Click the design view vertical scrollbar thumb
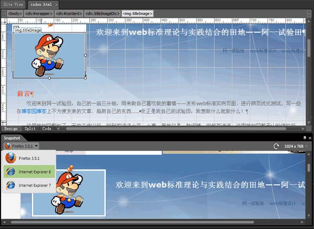Image resolution: width=314 pixels, height=229 pixels. (x=309, y=47)
